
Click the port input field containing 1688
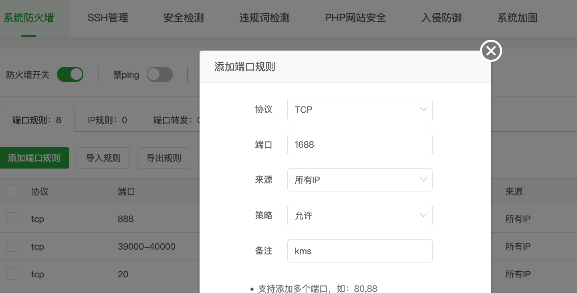click(359, 144)
